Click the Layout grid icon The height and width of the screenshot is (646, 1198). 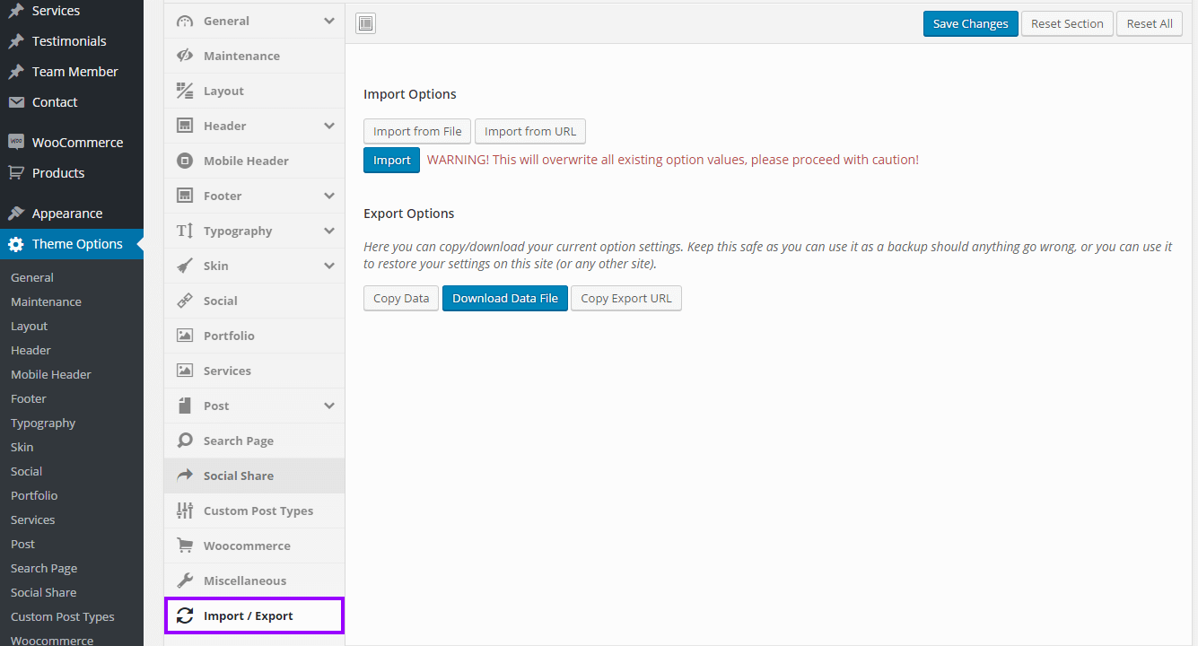pos(185,91)
